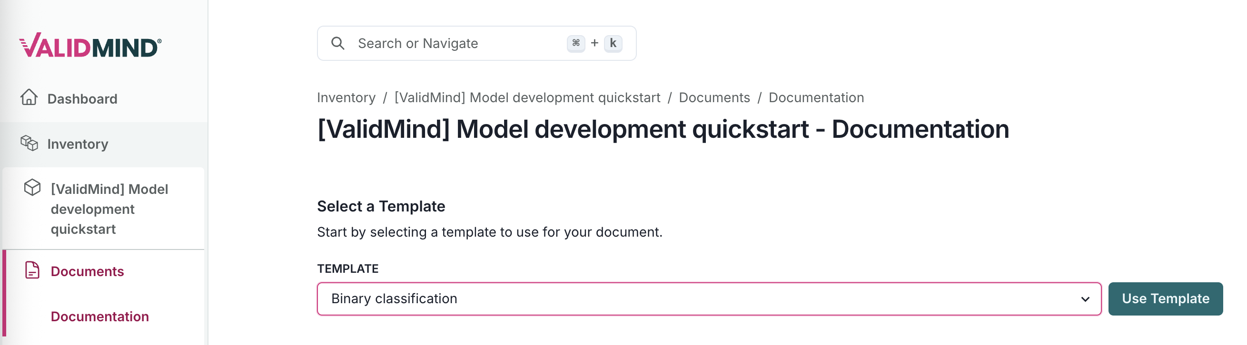This screenshot has width=1247, height=345.
Task: Open the Inventory breadcrumb link
Action: click(x=346, y=97)
